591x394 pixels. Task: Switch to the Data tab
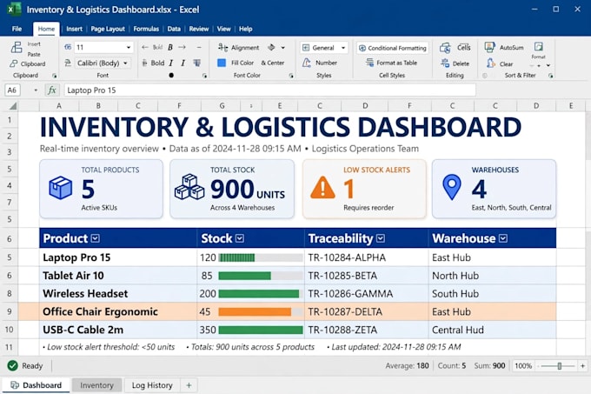coord(174,29)
